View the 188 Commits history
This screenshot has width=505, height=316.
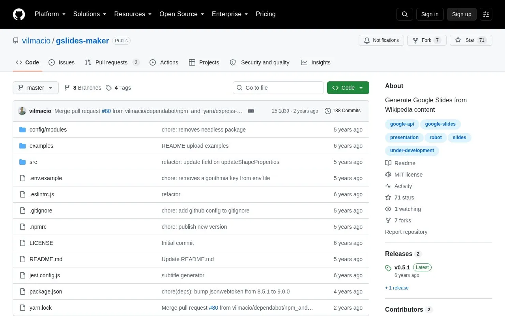click(342, 111)
